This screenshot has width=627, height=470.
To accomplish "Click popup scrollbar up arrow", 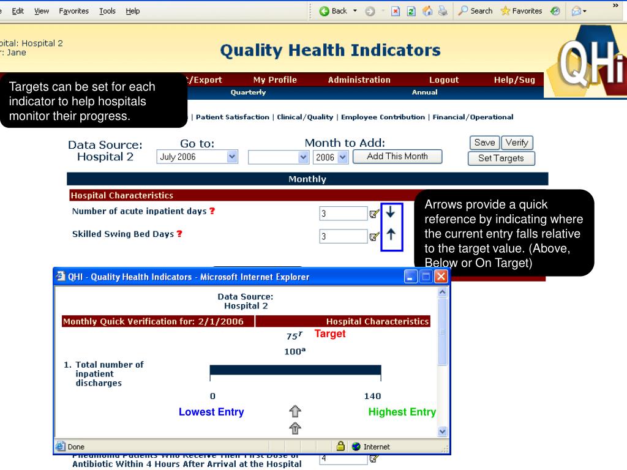I will point(442,292).
